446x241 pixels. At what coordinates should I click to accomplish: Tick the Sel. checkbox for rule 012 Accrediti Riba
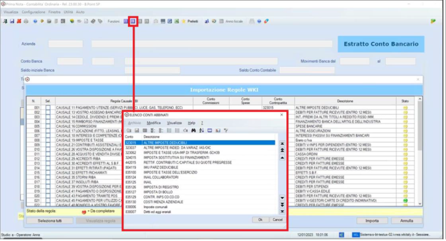(x=48, y=158)
